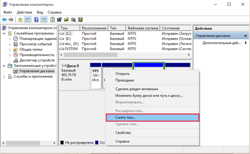250x154 pixels.
Task: Select the SYS partition block on Disk 0
Action: click(x=96, y=76)
